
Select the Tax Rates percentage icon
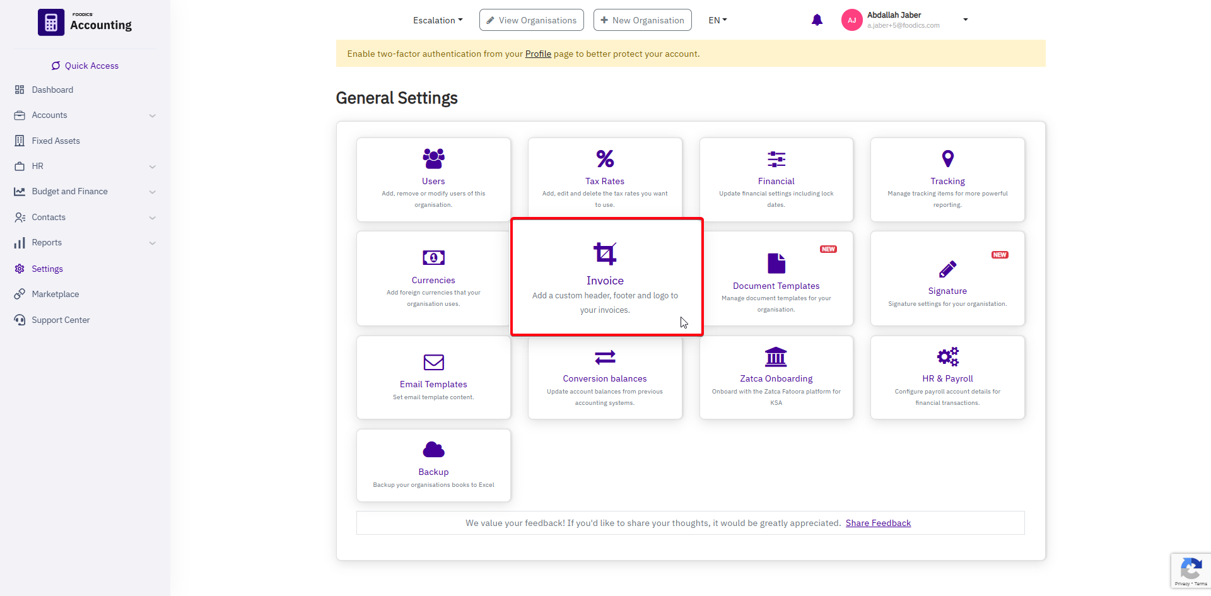point(604,158)
